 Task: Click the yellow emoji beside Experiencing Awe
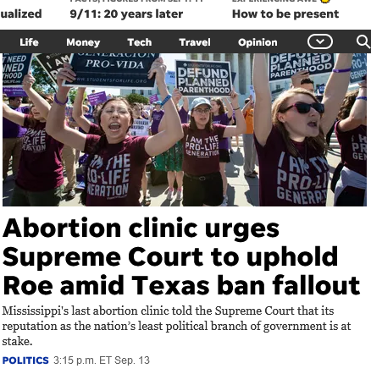(x=324, y=1)
